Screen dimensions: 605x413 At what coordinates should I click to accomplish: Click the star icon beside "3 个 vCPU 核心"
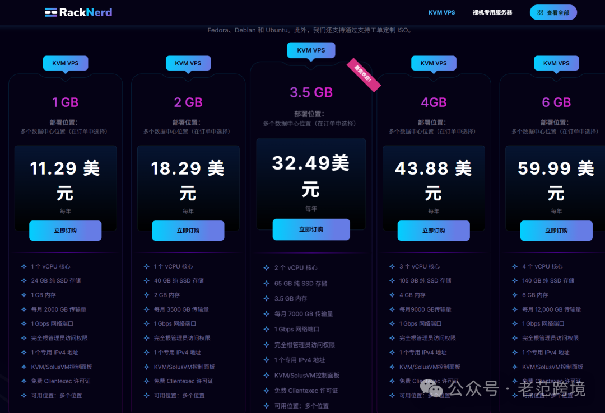click(392, 266)
